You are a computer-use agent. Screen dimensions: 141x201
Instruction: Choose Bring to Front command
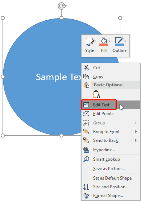point(106,132)
